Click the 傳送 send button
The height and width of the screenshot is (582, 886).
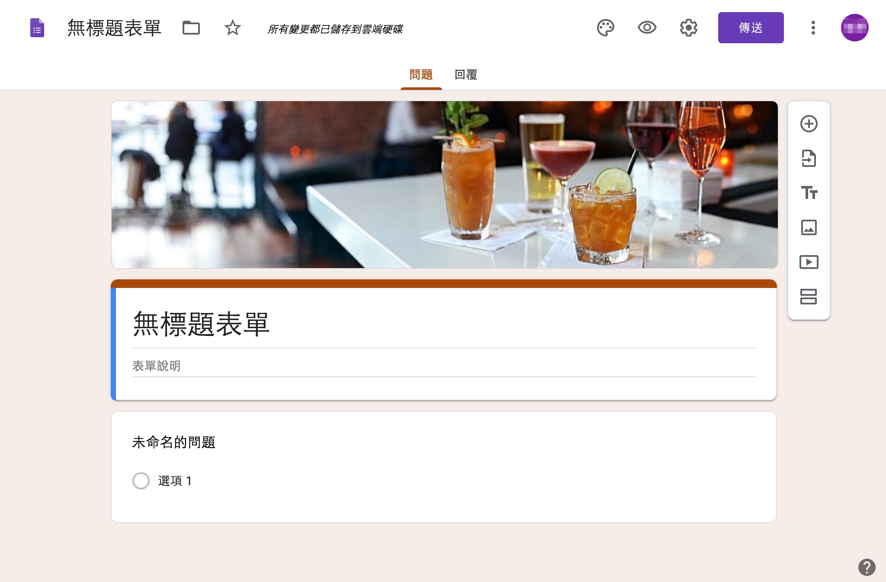(x=751, y=28)
